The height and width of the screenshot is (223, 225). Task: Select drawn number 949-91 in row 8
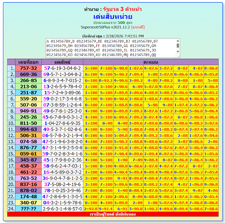coord(28,111)
